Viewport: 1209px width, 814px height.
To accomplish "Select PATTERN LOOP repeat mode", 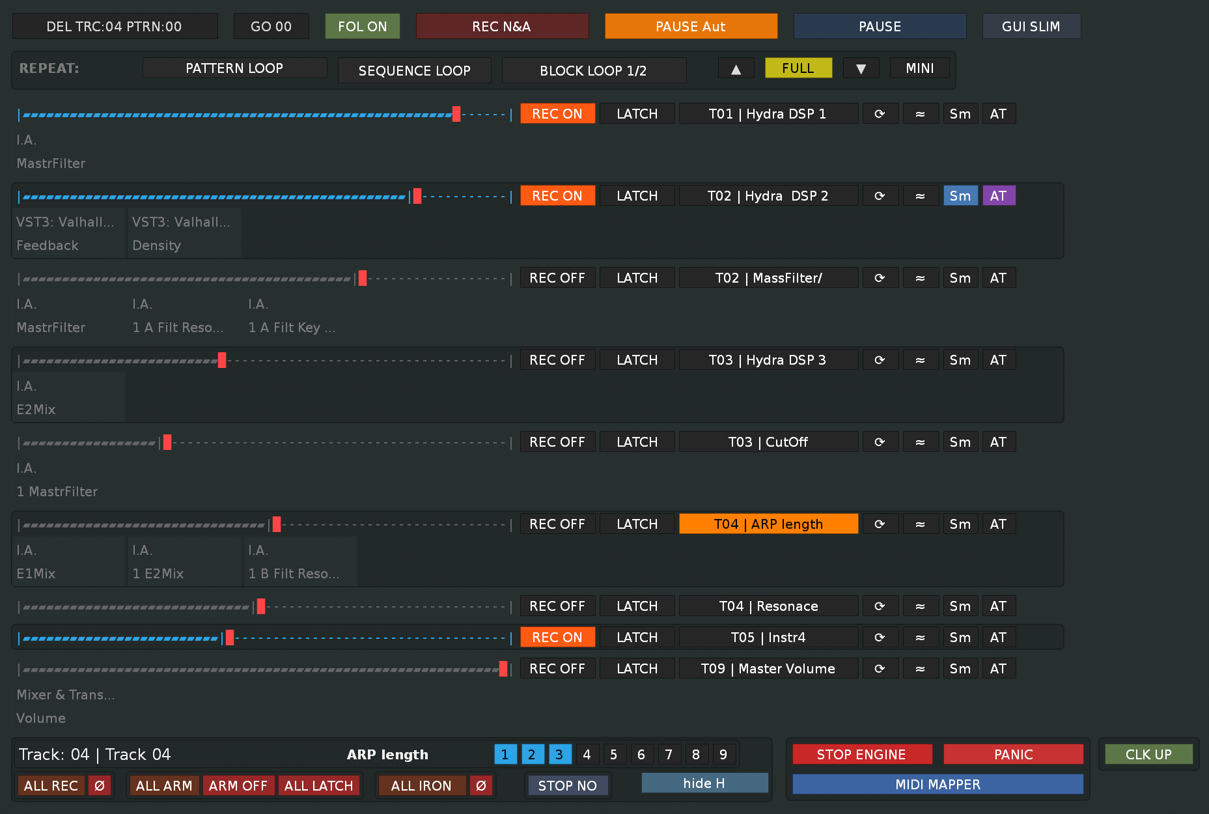I will click(235, 68).
